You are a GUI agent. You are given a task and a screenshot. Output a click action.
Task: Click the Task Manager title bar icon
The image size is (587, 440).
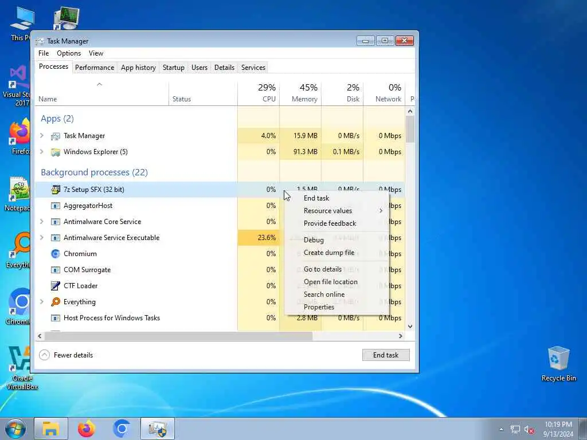pos(40,41)
